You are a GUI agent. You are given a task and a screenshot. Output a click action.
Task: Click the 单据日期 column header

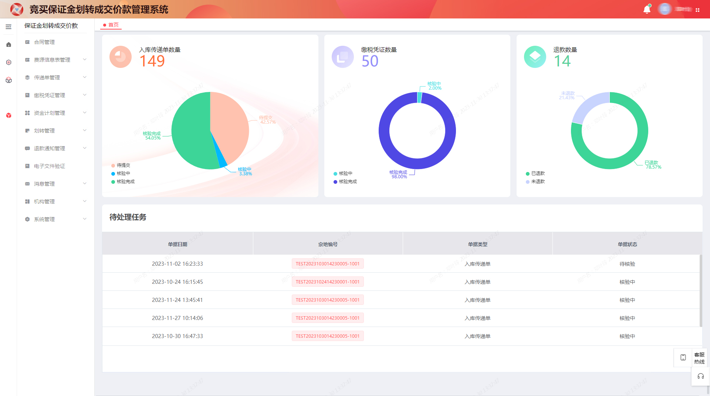[177, 244]
